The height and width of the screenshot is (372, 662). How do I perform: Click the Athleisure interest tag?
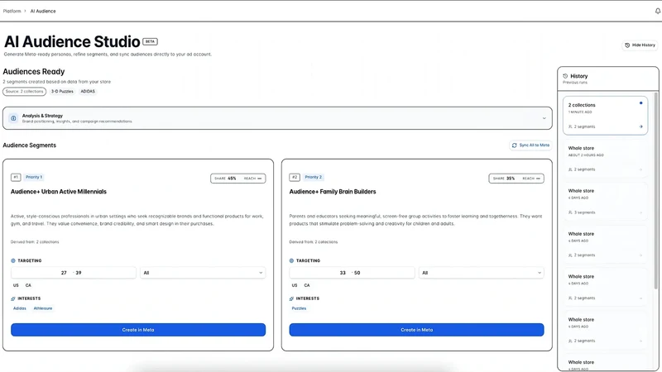43,308
